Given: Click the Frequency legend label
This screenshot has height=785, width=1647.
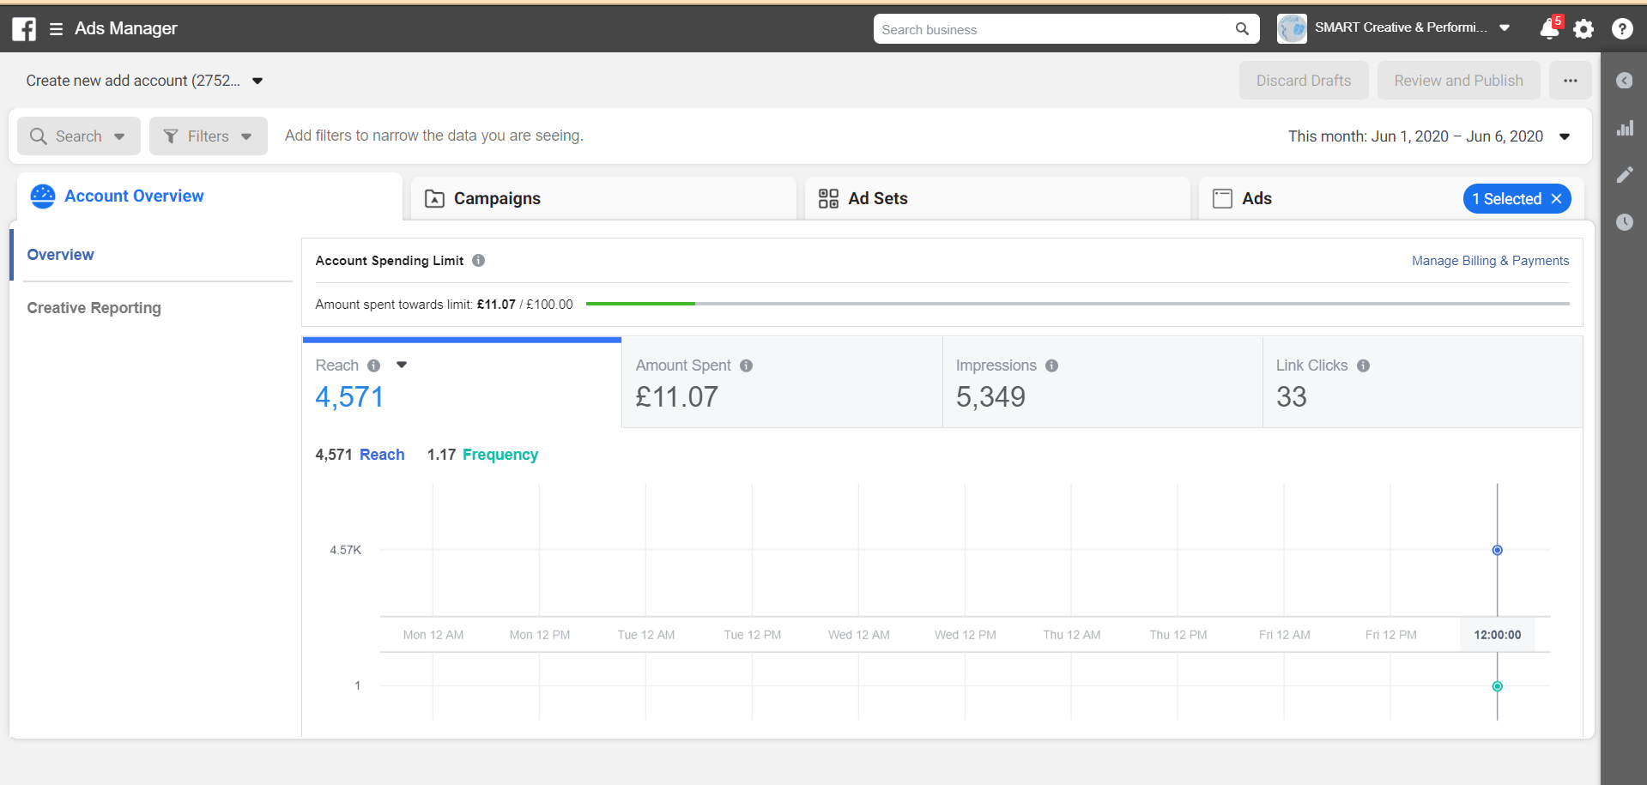Looking at the screenshot, I should (x=500, y=455).
